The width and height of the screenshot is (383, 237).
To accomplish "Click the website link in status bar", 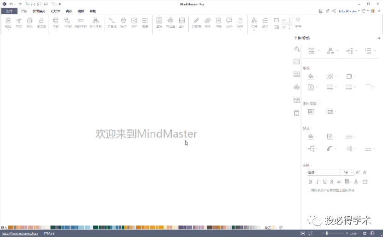I will pos(20,234).
